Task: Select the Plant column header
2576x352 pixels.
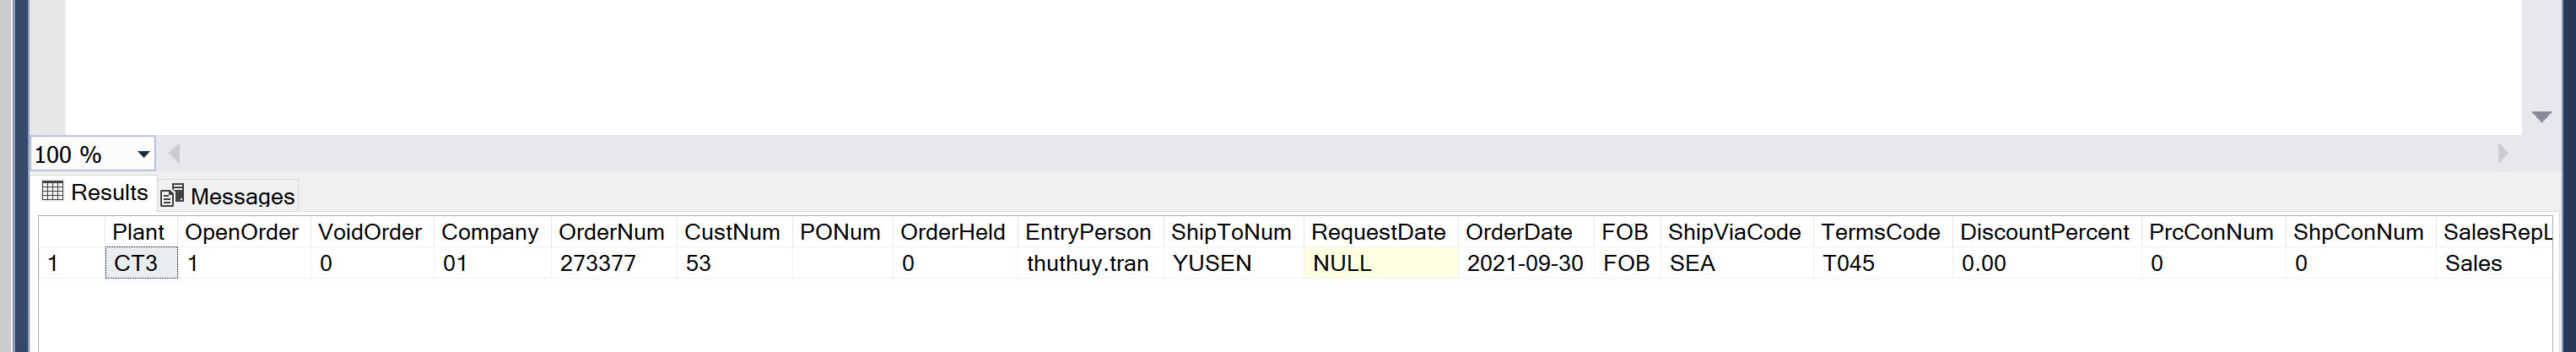Action: coord(141,232)
